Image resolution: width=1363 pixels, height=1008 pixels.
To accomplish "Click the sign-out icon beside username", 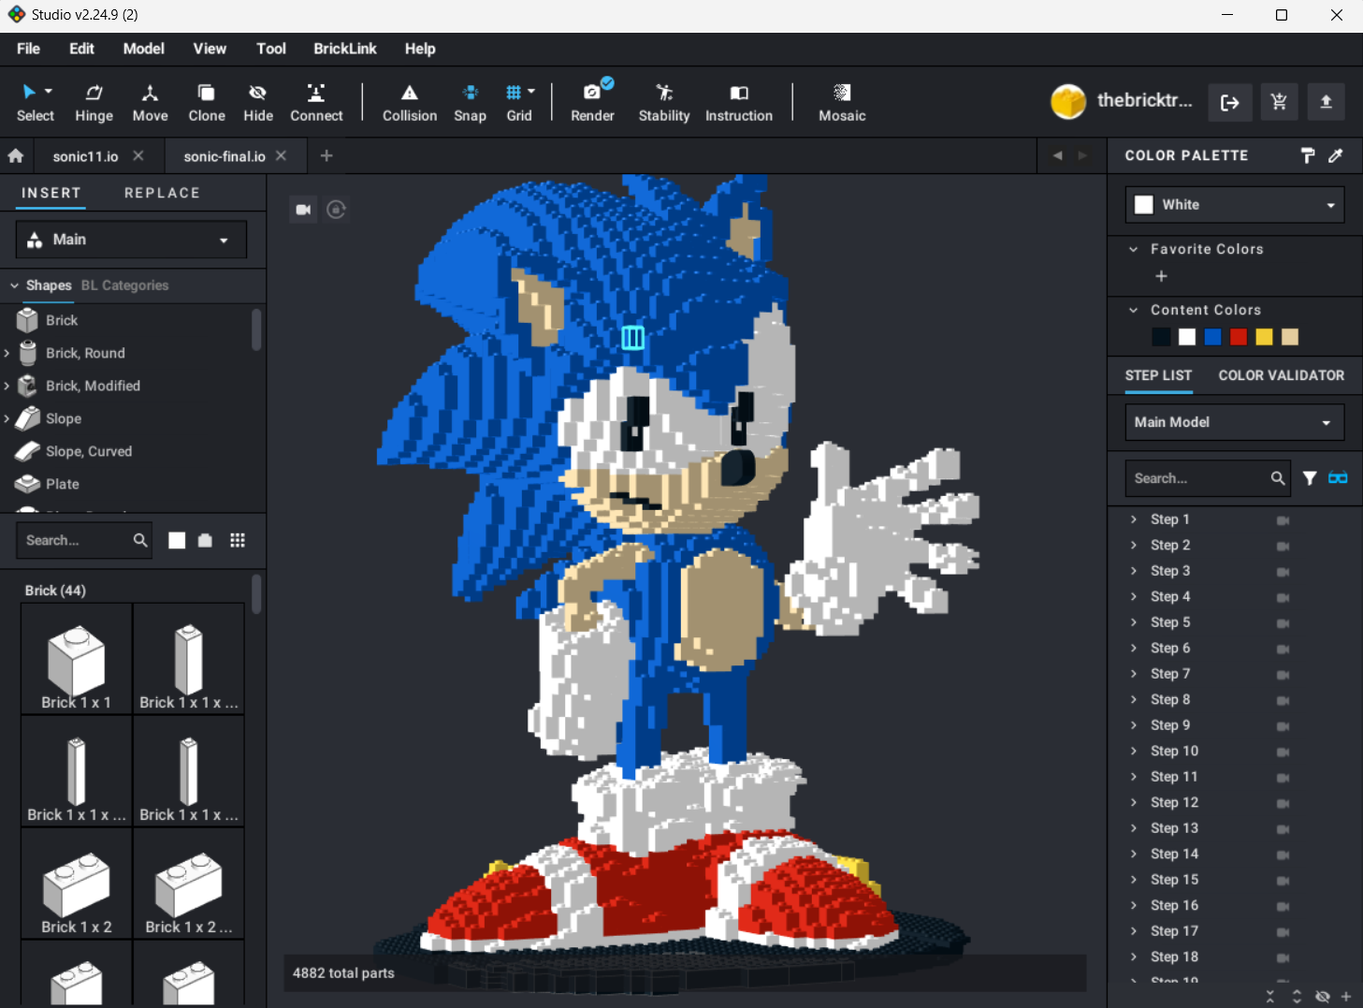I will (x=1229, y=102).
